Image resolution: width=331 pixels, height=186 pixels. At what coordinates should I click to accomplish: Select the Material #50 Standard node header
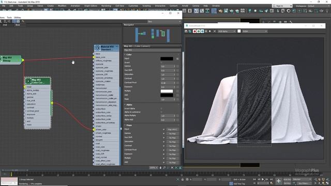[x=107, y=48]
